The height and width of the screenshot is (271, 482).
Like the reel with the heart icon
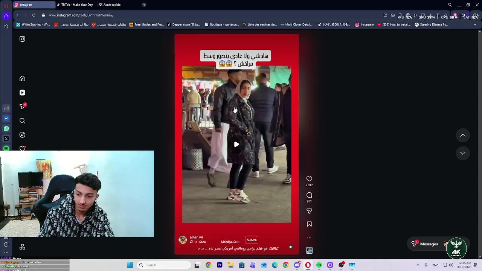coord(309,179)
